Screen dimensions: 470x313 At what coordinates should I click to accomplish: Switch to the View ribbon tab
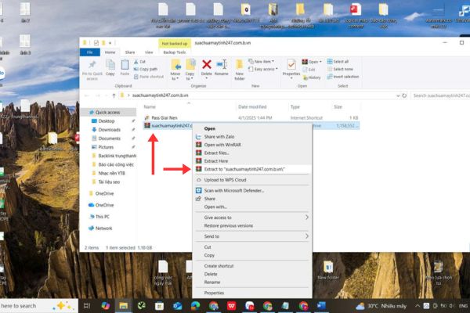coord(146,52)
